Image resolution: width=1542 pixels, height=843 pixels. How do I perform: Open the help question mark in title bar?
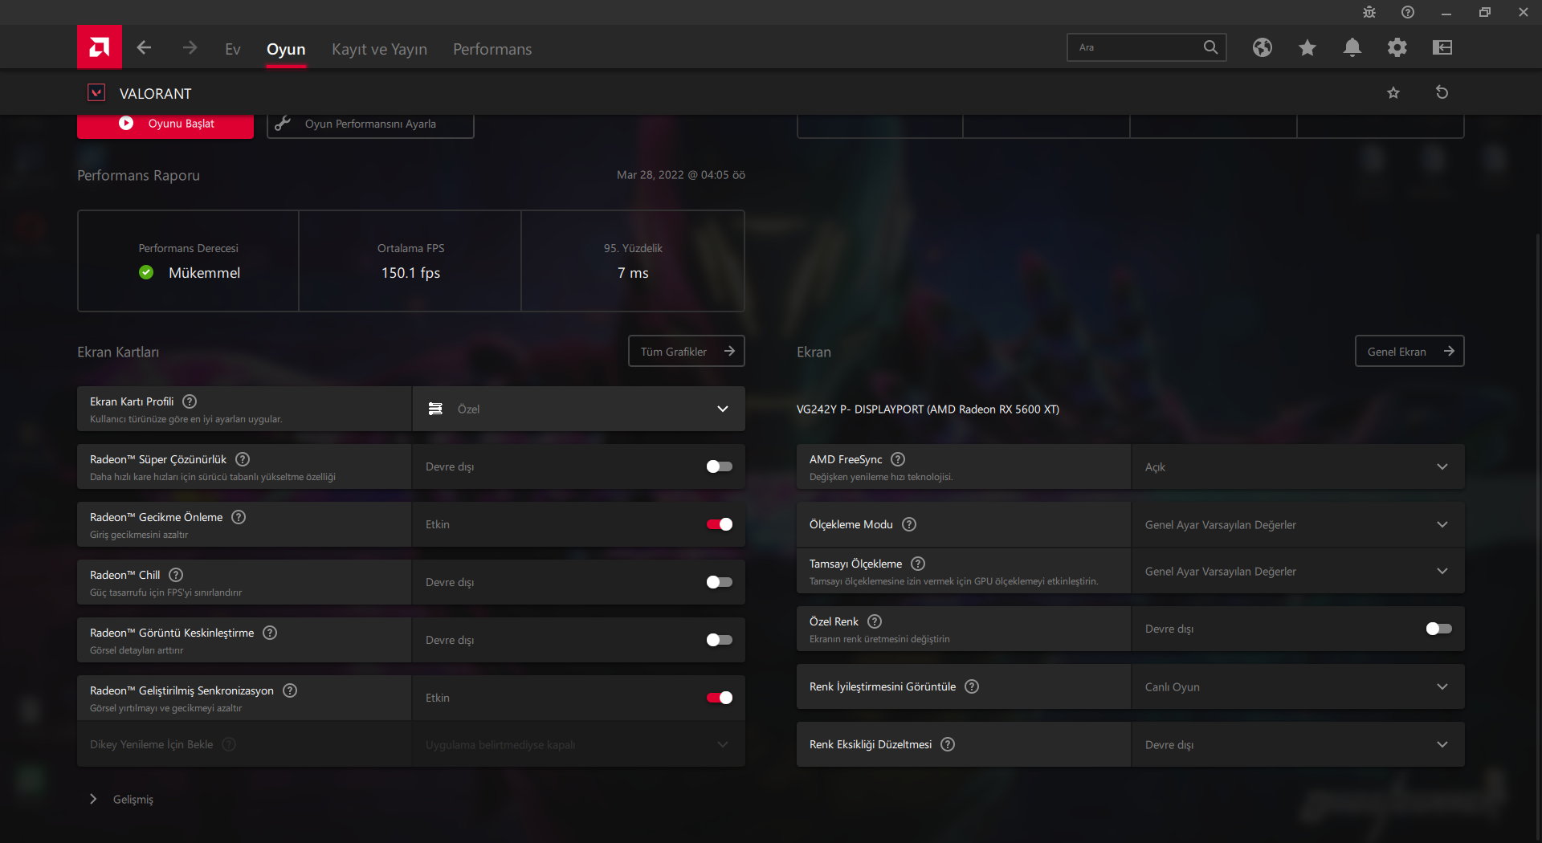point(1408,12)
